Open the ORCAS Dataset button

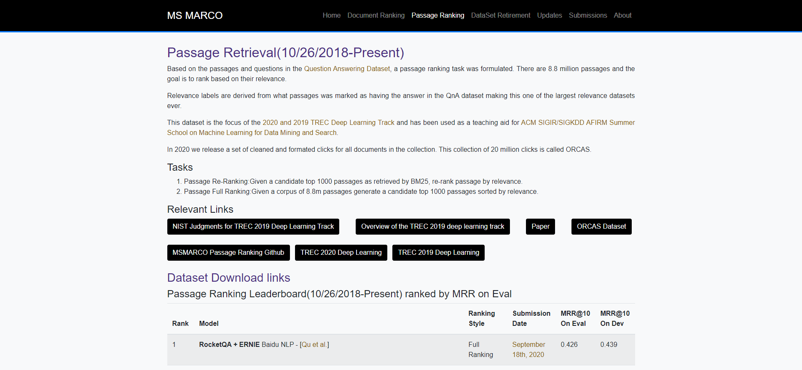tap(601, 227)
